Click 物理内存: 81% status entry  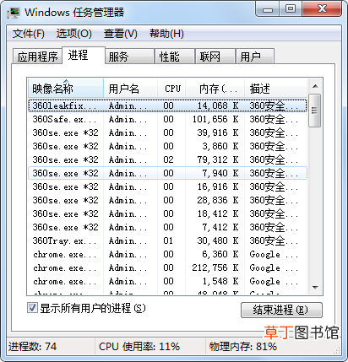click(x=243, y=347)
